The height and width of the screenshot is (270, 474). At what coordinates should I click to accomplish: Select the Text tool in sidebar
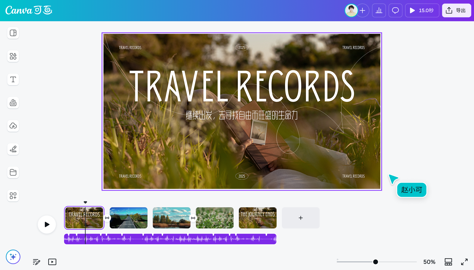click(x=13, y=79)
